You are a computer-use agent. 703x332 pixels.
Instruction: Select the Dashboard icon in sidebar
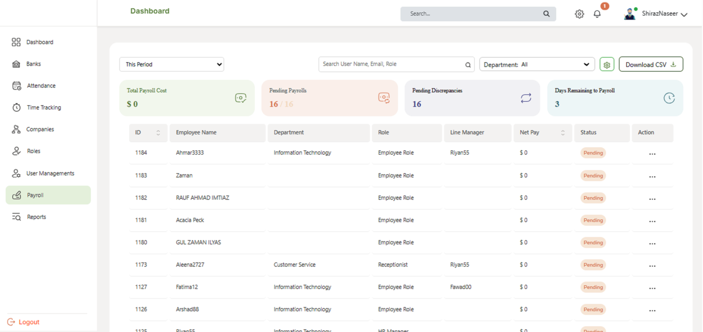coord(16,42)
